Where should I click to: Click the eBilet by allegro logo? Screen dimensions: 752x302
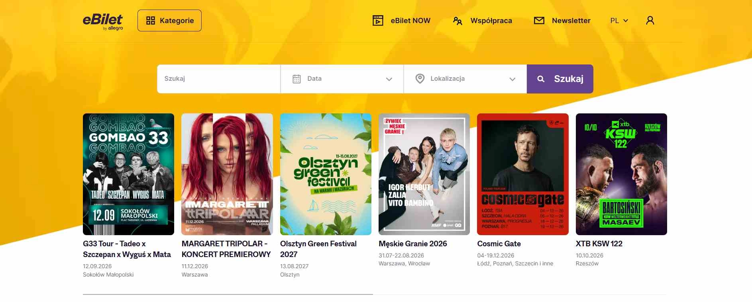point(103,22)
